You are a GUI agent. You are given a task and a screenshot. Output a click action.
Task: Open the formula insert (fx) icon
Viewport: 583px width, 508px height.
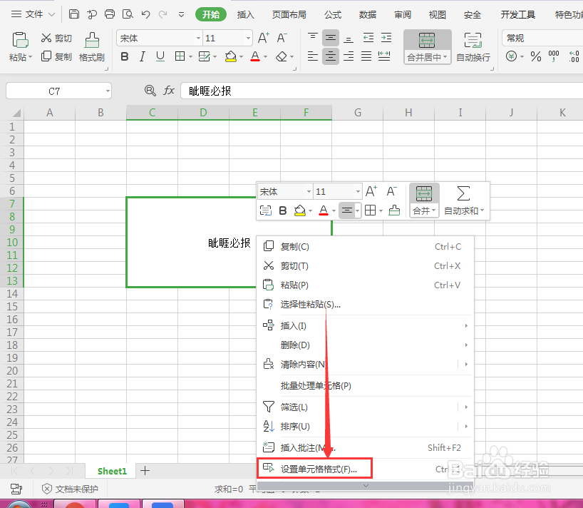pyautogui.click(x=169, y=91)
